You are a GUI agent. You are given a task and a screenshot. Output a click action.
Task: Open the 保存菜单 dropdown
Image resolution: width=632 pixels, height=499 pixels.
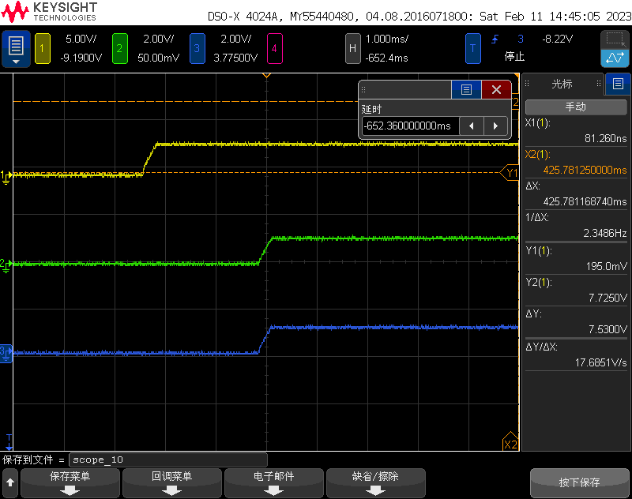point(70,482)
